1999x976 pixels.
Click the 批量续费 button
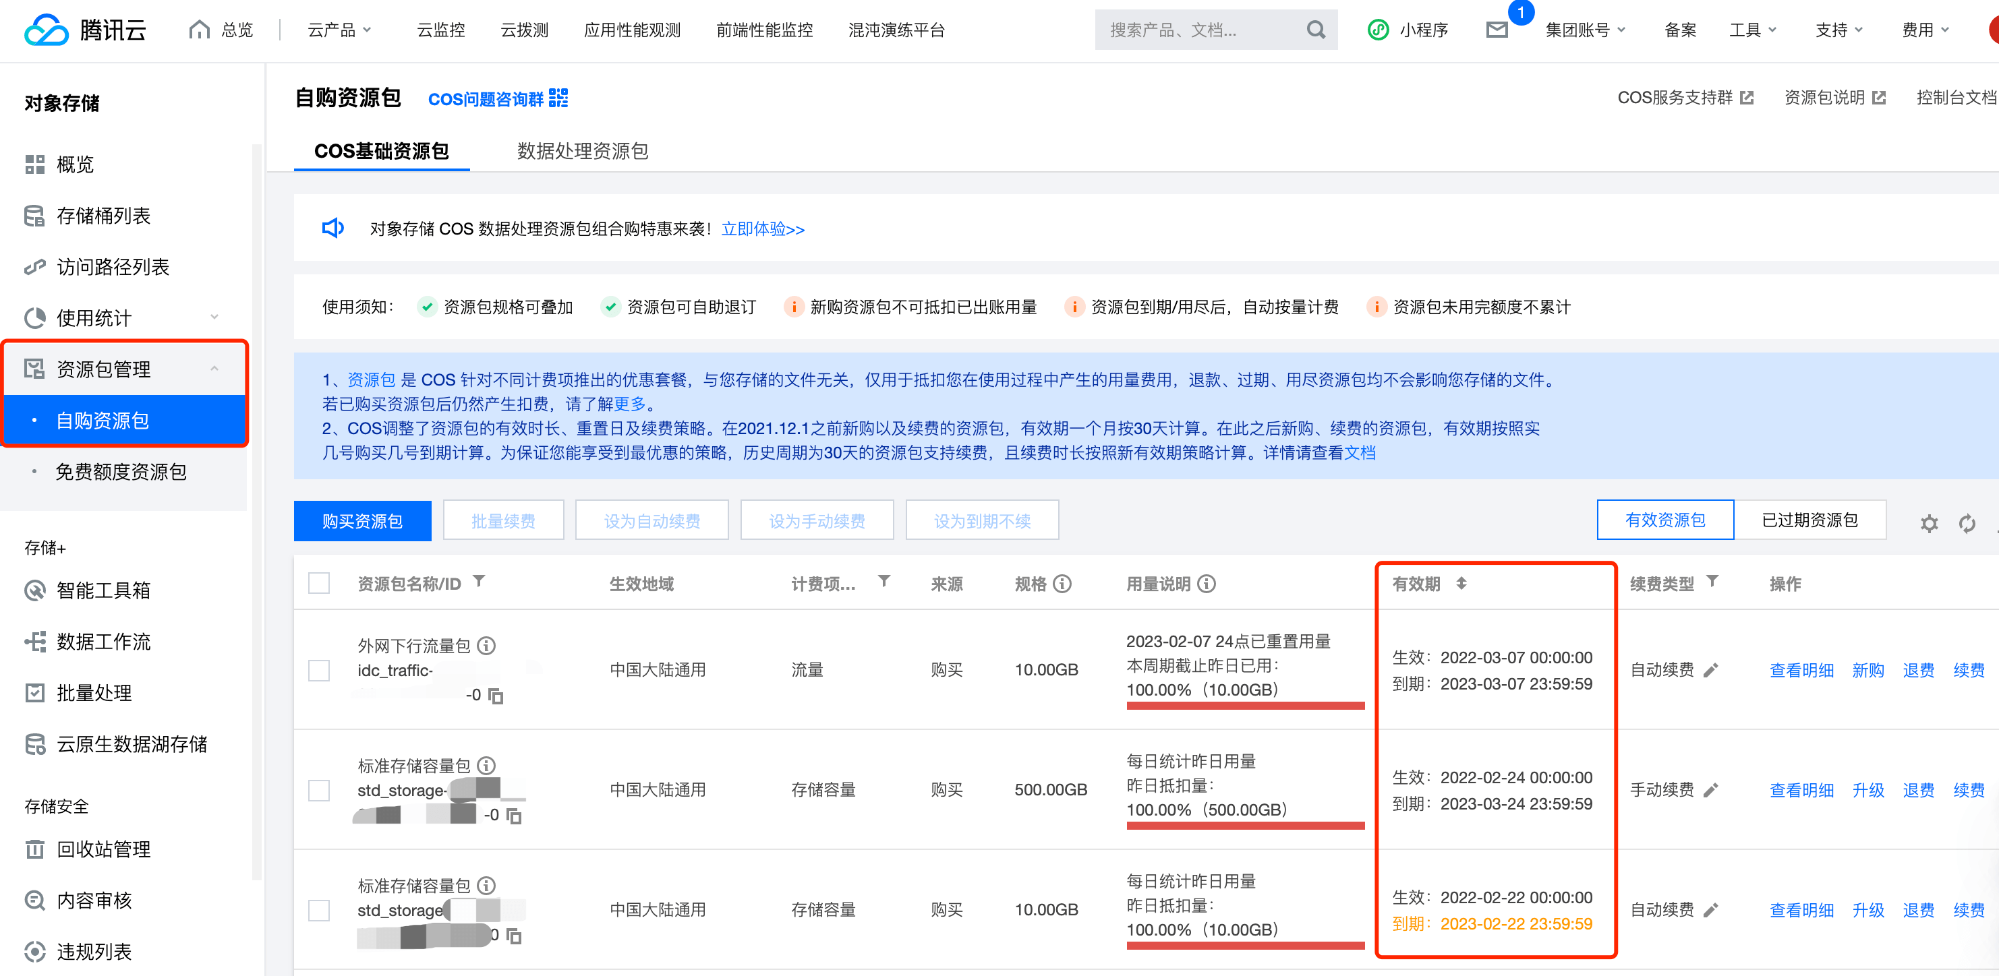coord(503,520)
